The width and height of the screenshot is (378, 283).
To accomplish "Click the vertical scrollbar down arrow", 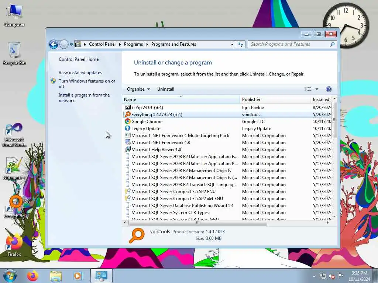I will 334,217.
